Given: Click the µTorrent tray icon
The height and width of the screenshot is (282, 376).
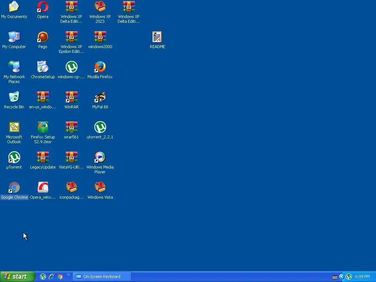Looking at the screenshot, I should 349,276.
